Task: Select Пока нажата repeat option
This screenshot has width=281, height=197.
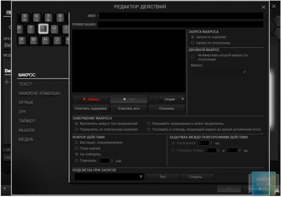Action: point(76,148)
